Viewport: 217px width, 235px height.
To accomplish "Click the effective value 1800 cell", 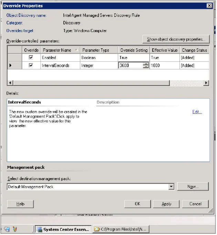I will pyautogui.click(x=165, y=66).
